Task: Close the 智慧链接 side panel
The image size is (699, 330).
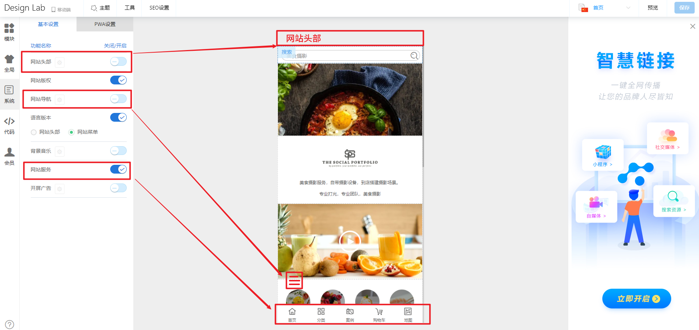Action: (692, 26)
